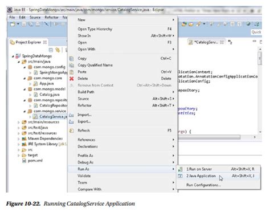The width and height of the screenshot is (270, 212).
Task: Switch to the *CatalogServ... editor tab
Action: (x=206, y=42)
